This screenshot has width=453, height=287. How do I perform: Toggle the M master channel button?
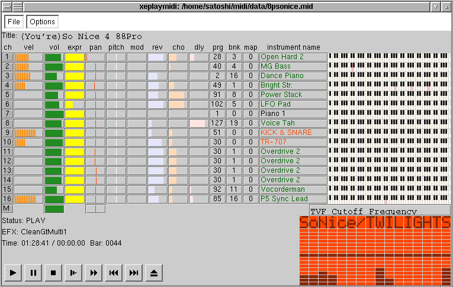[8, 208]
